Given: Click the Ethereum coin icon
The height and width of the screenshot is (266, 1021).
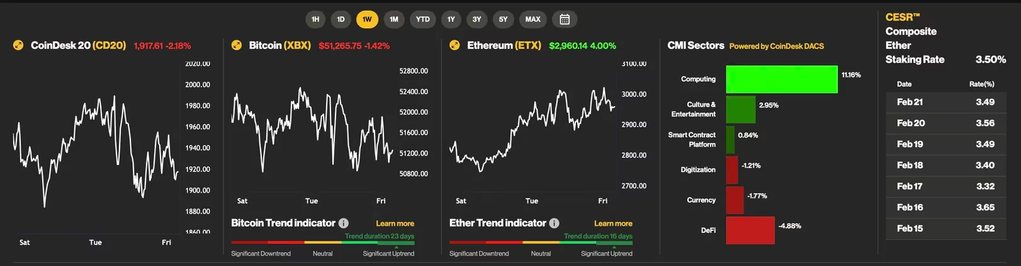Looking at the screenshot, I should 454,45.
